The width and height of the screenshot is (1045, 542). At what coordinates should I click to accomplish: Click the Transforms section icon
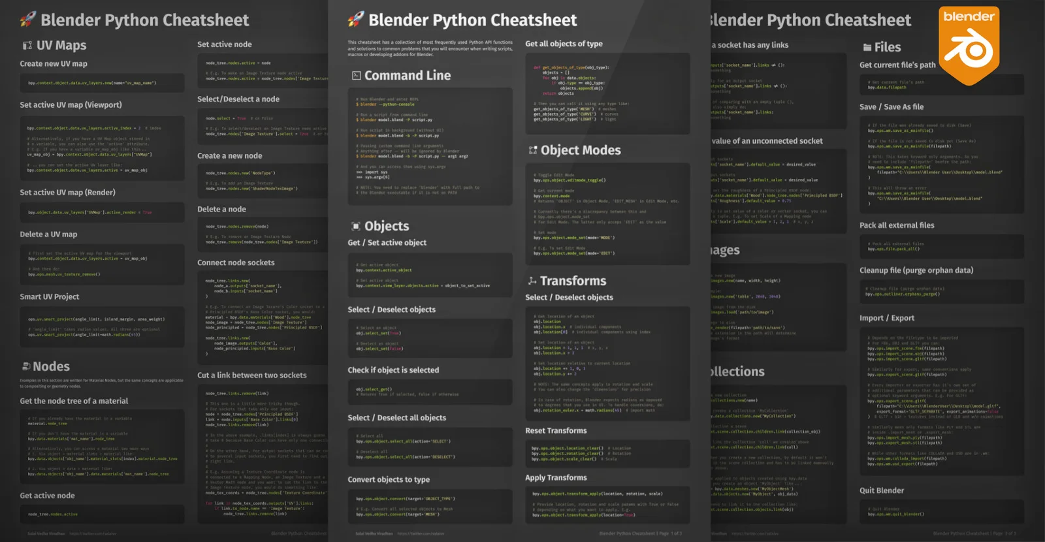(x=532, y=281)
